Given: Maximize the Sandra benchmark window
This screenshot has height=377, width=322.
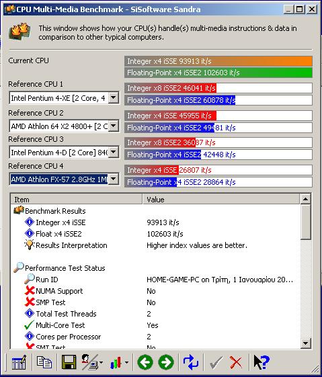Looking at the screenshot, I should tap(300, 9).
